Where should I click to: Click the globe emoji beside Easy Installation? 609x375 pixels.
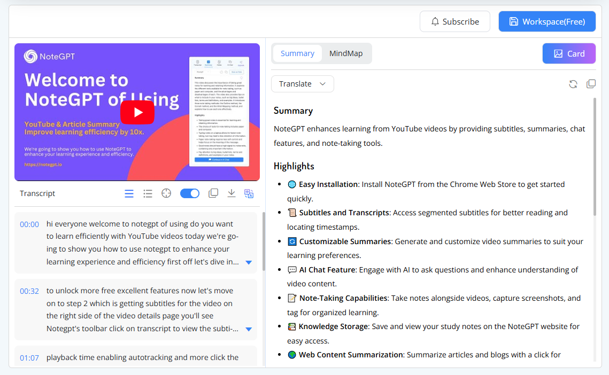(292, 184)
